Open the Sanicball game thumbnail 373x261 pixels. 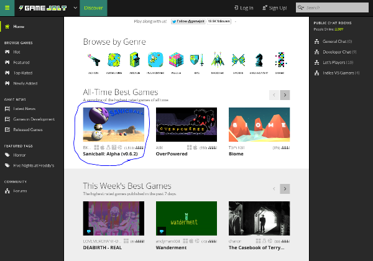tap(114, 124)
